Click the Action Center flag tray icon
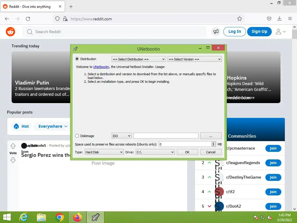The height and width of the screenshot is (223, 297). (256, 217)
